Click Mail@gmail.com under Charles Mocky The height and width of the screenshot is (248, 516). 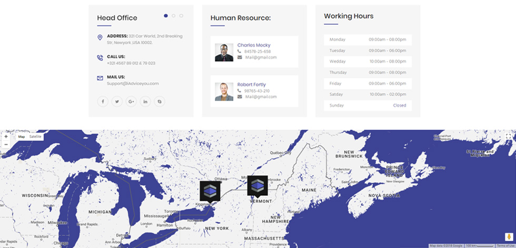click(x=261, y=57)
